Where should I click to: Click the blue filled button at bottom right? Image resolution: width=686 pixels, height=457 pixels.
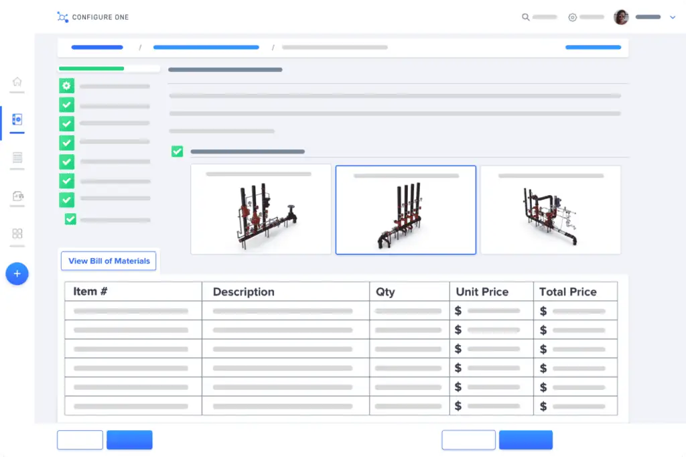point(526,440)
